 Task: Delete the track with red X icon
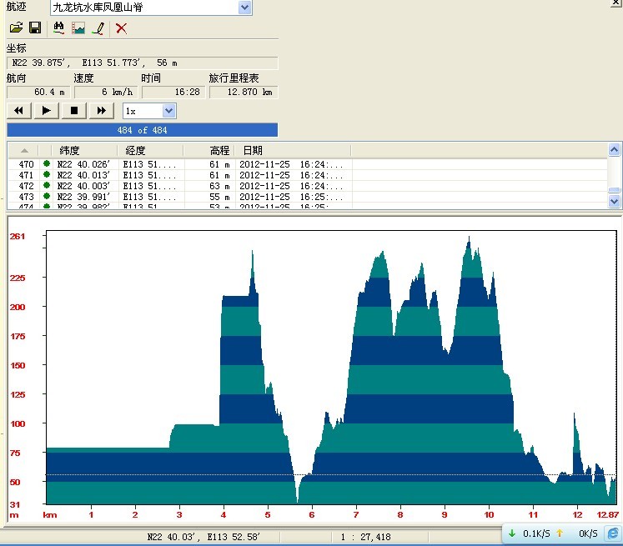(x=121, y=28)
